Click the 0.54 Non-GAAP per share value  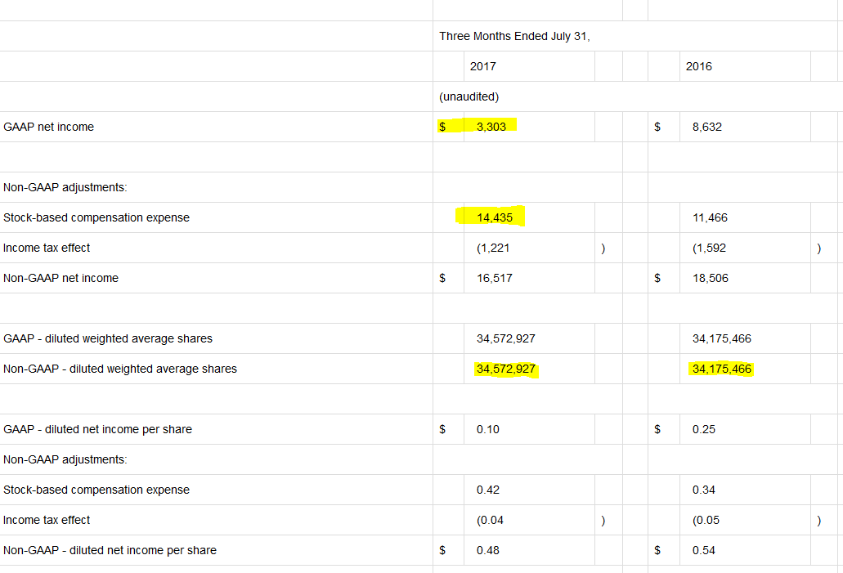pyautogui.click(x=703, y=550)
